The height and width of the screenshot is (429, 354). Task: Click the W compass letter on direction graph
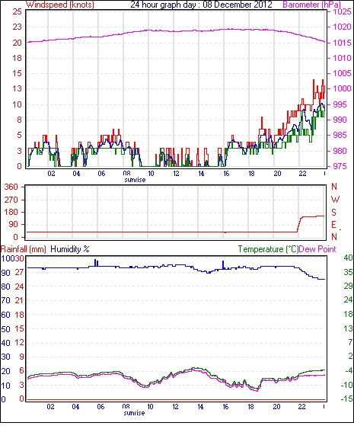click(335, 200)
